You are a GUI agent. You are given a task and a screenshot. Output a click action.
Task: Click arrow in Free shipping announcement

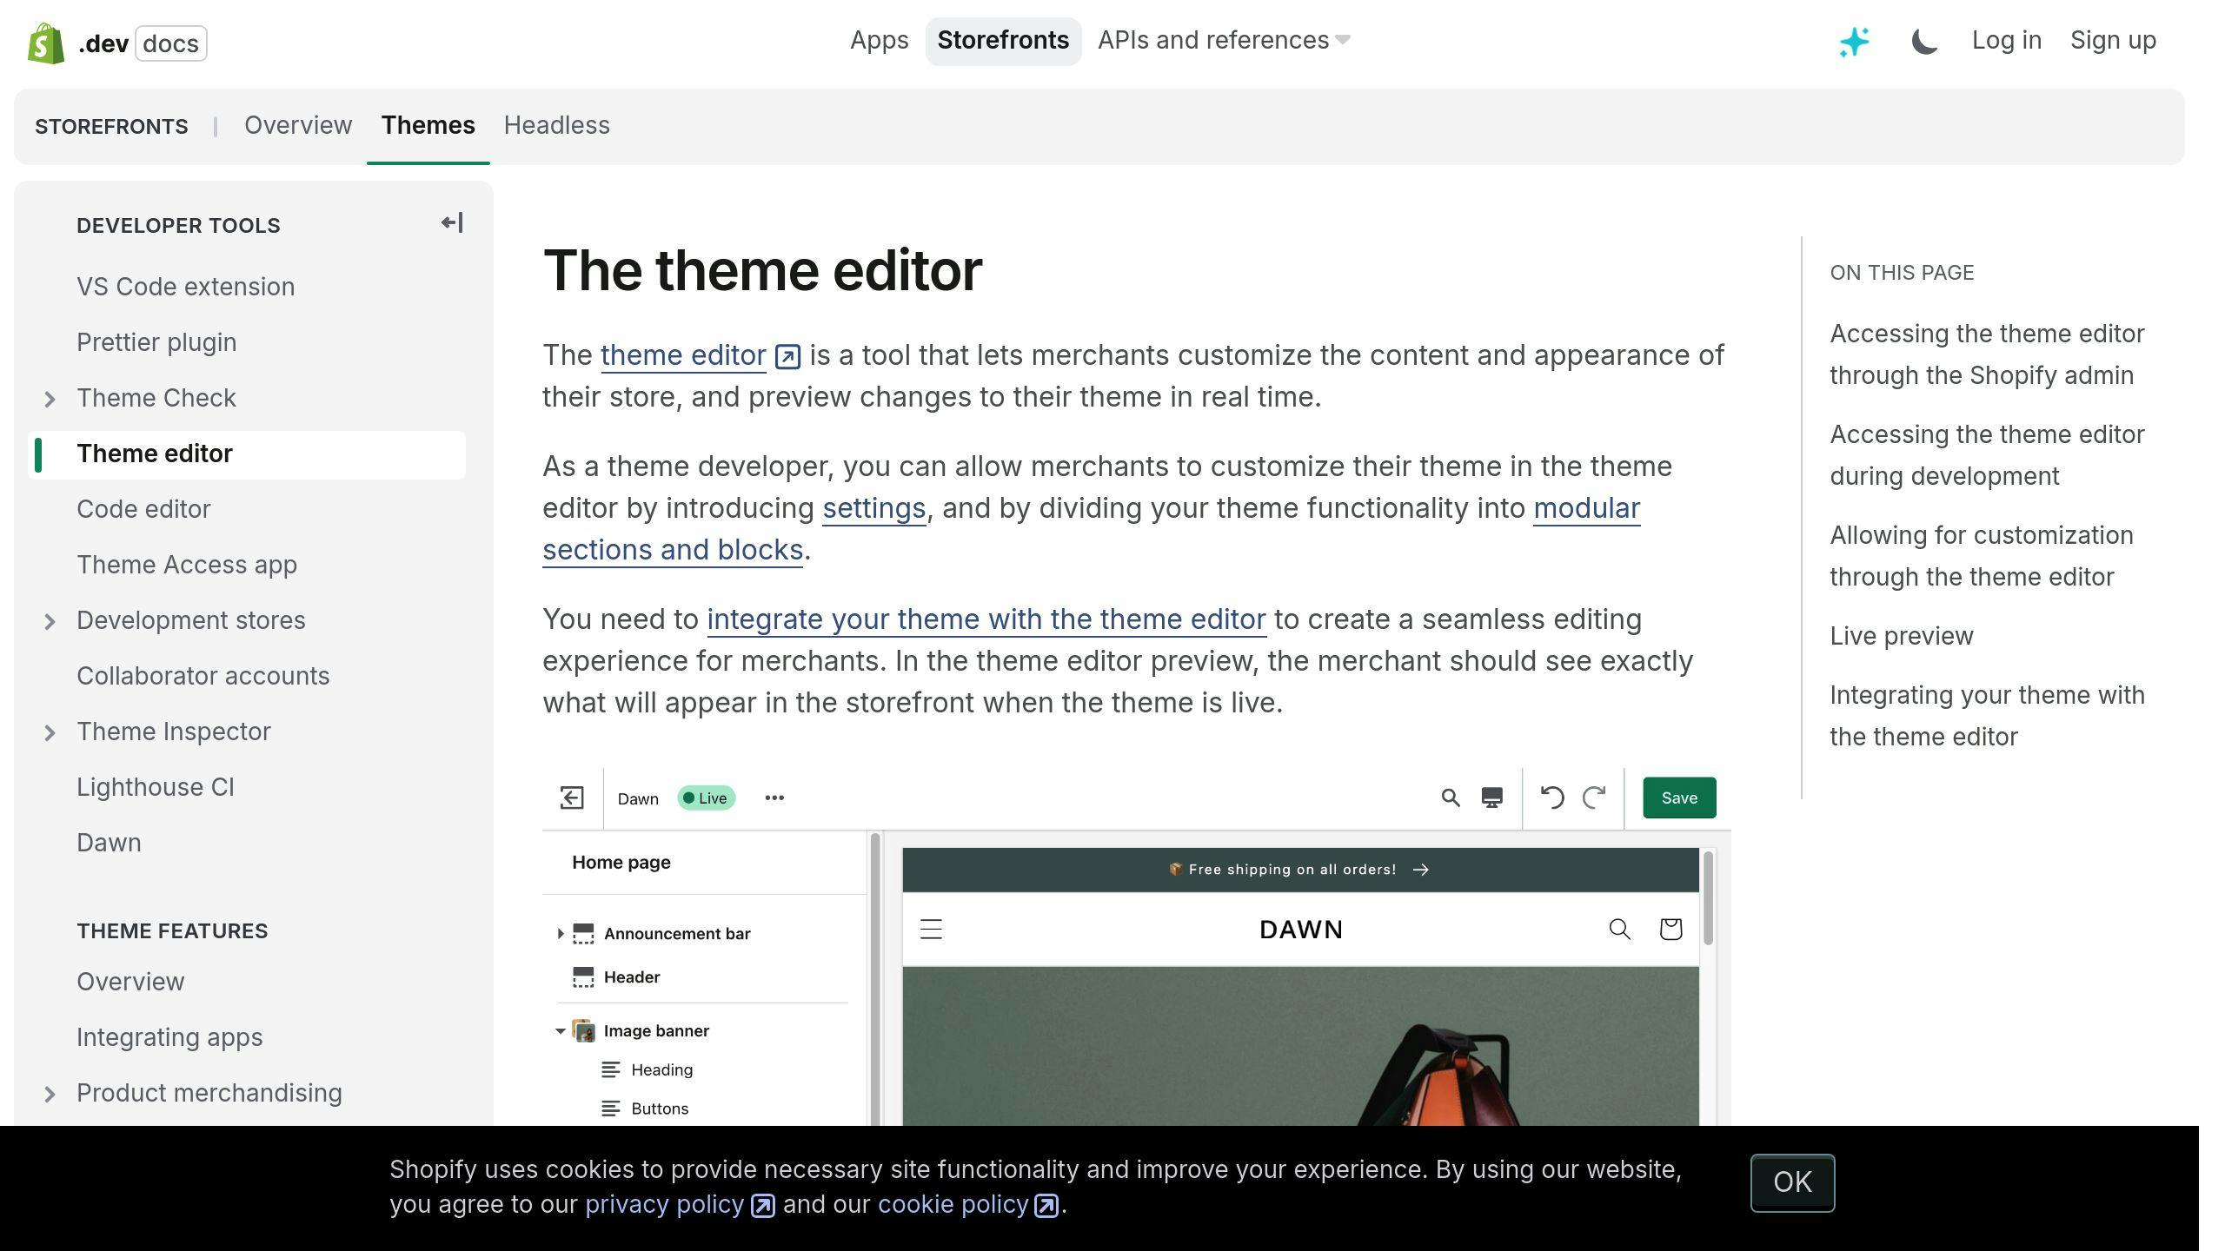coord(1421,870)
